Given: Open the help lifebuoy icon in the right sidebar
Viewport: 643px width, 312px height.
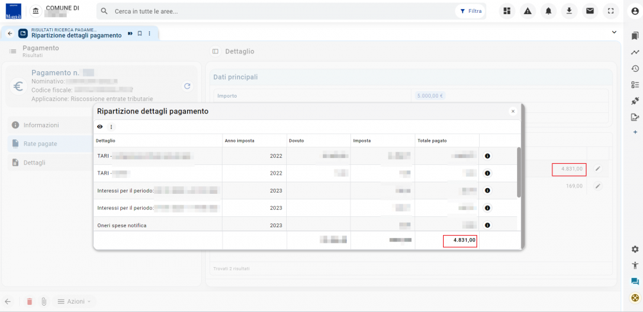Looking at the screenshot, I should coord(635,297).
